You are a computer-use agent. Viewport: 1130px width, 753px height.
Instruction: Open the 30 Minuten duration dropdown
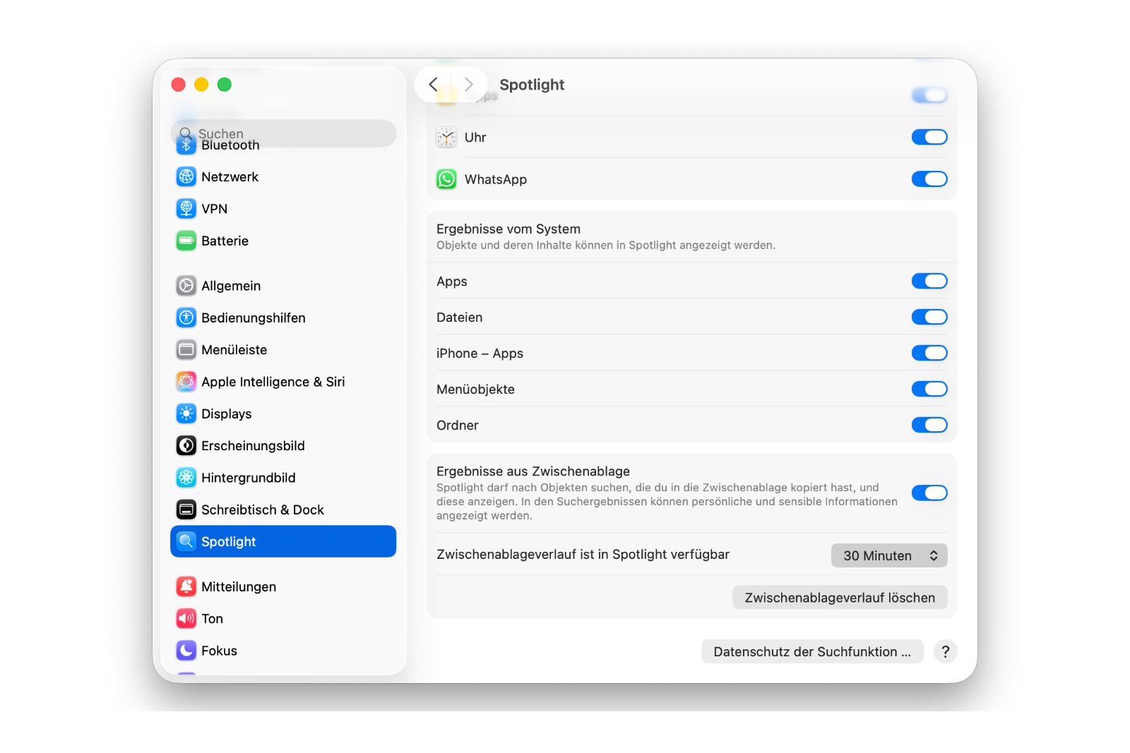[888, 555]
